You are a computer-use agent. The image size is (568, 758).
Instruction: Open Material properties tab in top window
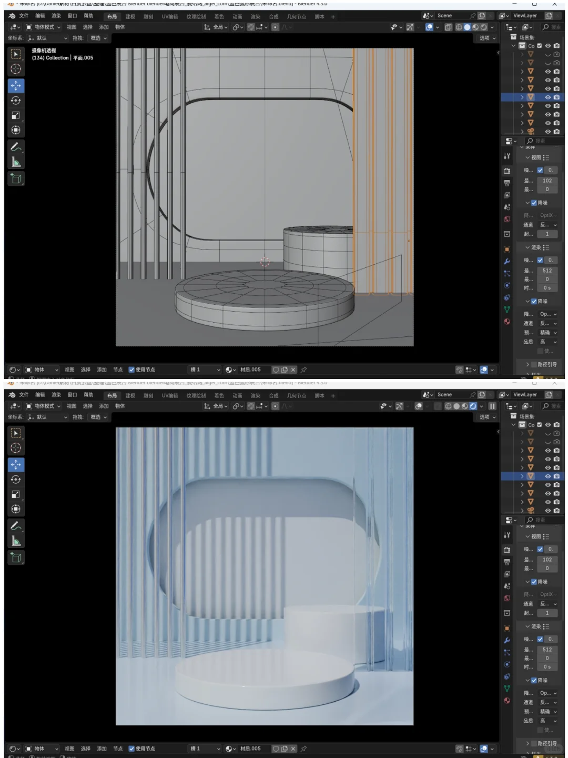(507, 322)
